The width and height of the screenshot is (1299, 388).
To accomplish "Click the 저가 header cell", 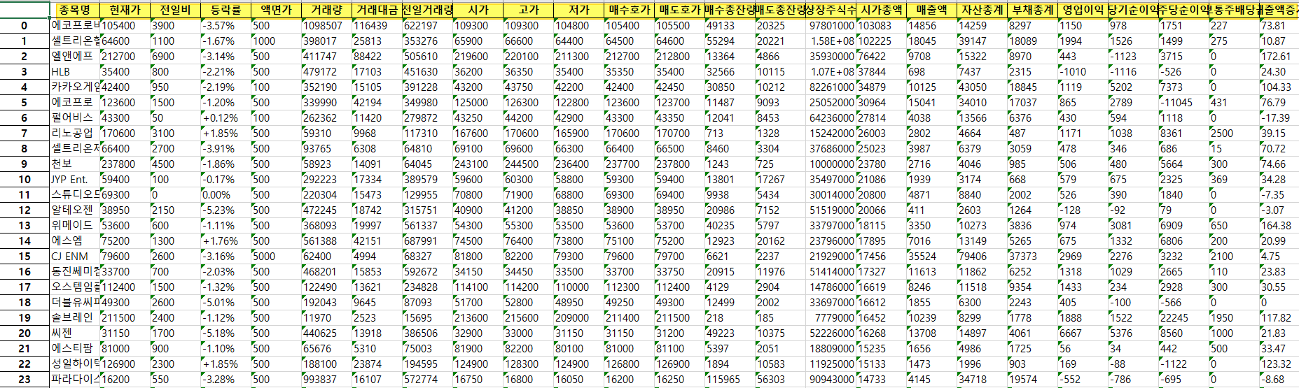I will [x=579, y=10].
